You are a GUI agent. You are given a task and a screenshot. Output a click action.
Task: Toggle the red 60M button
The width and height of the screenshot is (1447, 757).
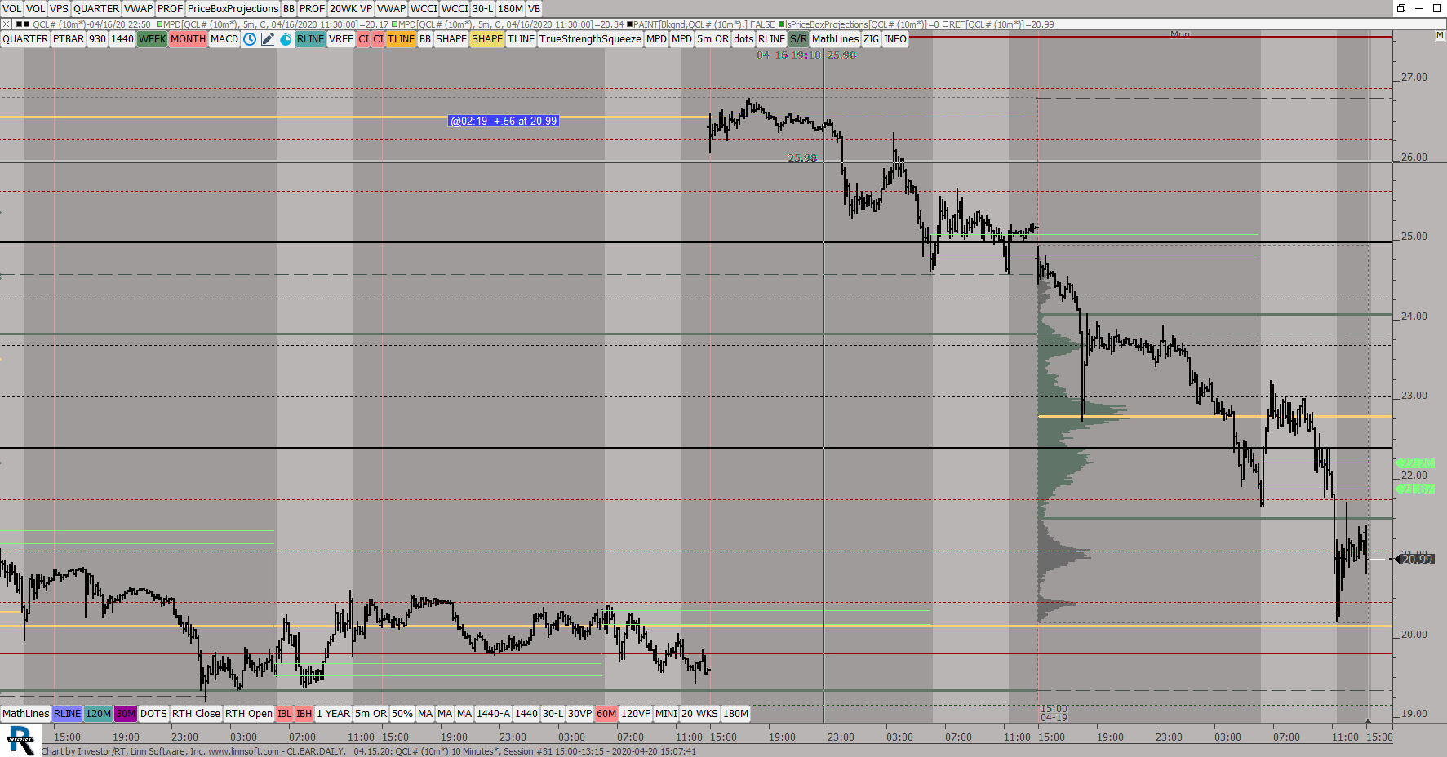point(606,714)
